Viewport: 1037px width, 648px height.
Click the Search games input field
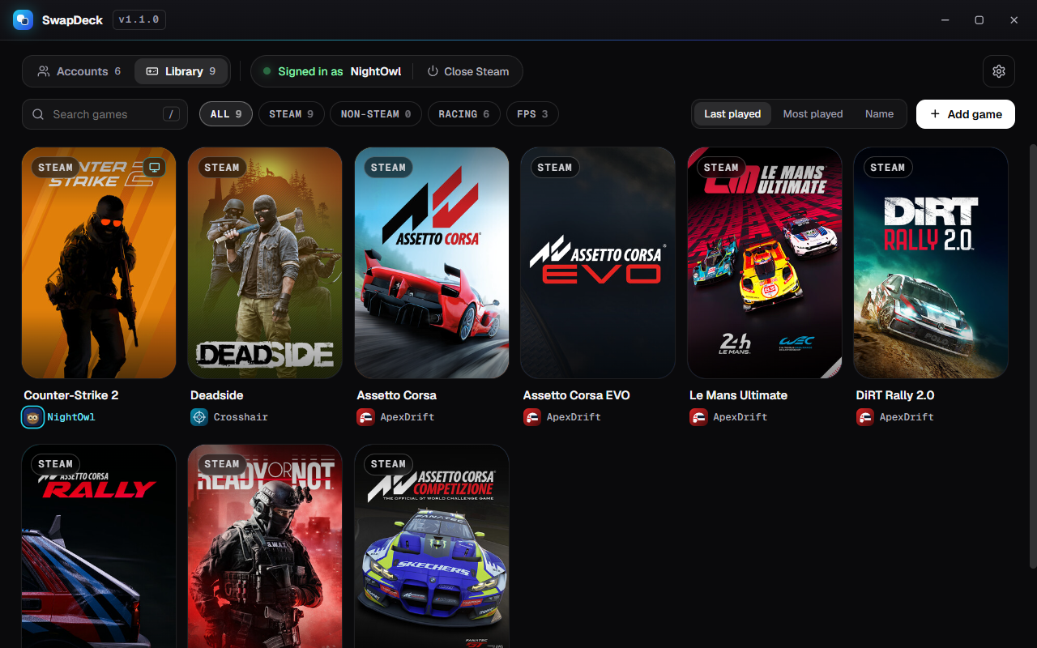[105, 114]
